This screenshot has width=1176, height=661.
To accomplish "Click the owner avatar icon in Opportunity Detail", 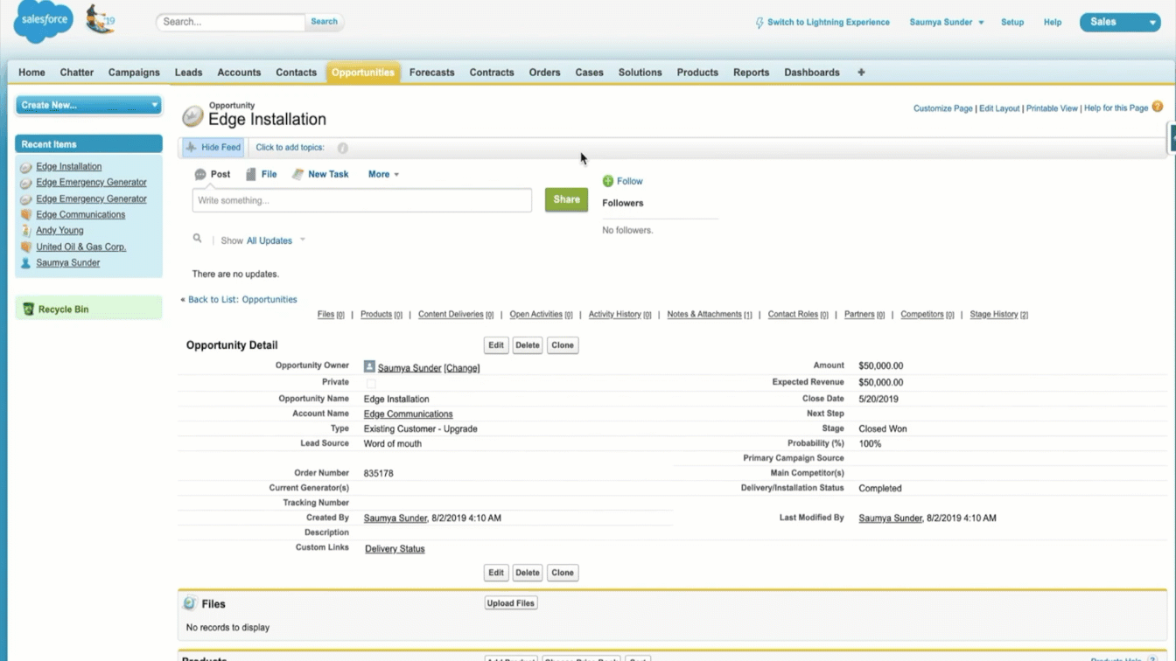I will tap(369, 367).
